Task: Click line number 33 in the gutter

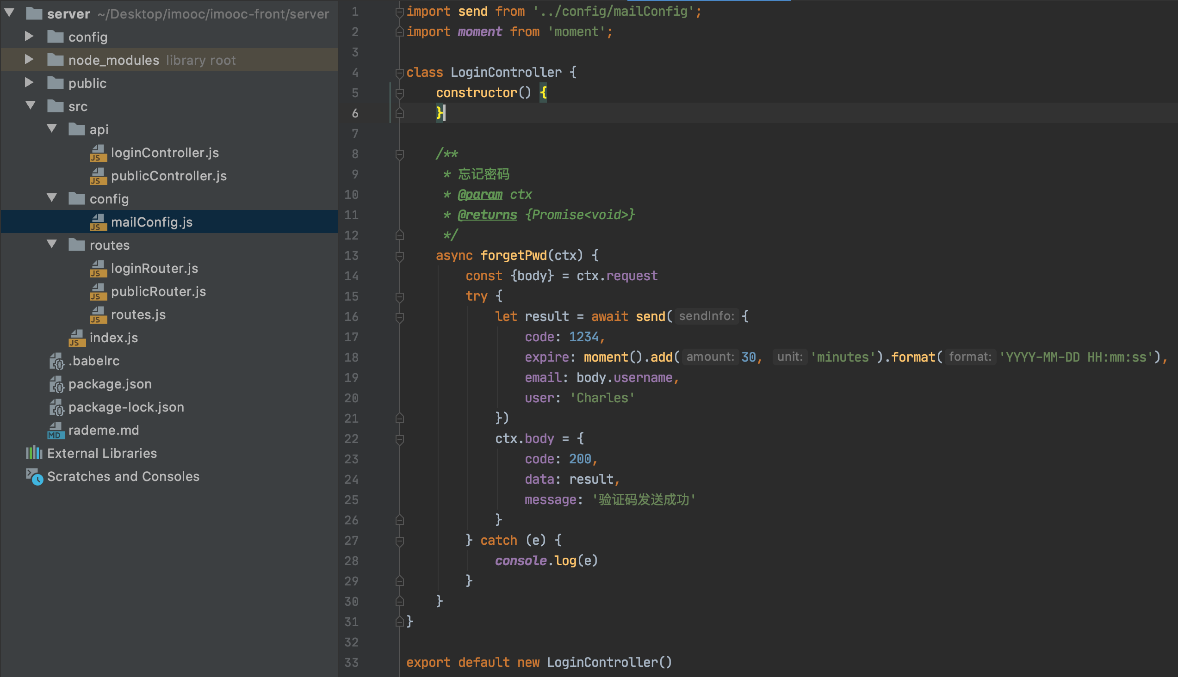Action: coord(351,662)
